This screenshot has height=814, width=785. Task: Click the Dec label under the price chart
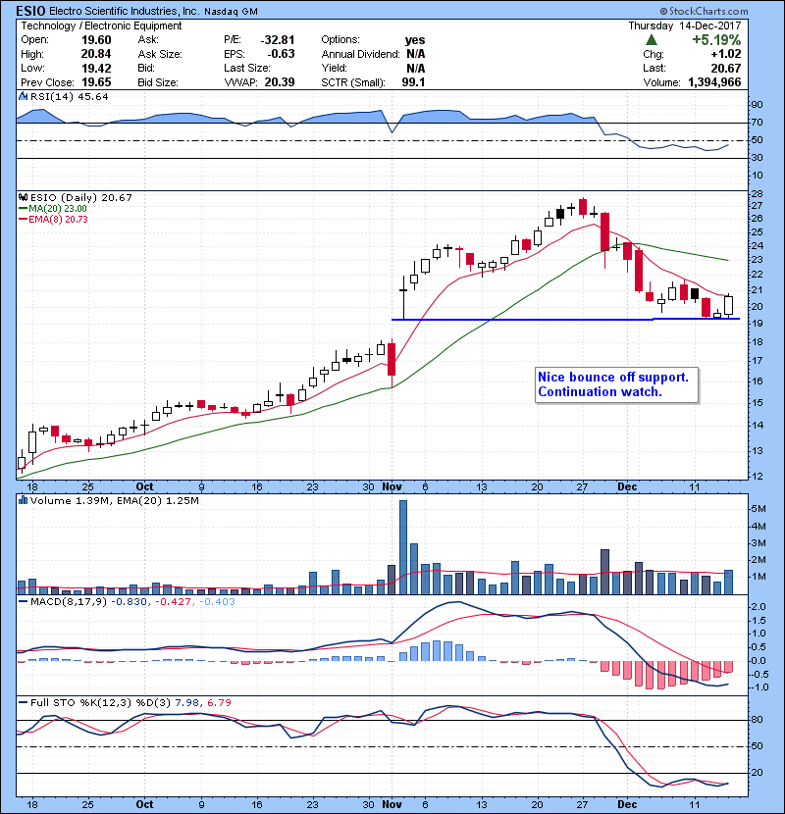(x=627, y=487)
